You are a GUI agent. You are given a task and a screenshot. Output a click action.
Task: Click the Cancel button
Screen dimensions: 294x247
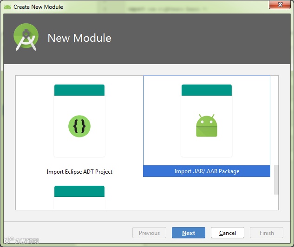[228, 233]
